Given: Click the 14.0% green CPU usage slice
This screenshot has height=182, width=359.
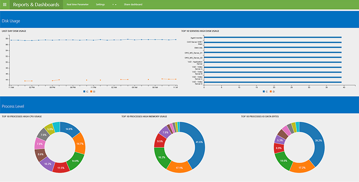Looking at the screenshot, I should 76,161.
